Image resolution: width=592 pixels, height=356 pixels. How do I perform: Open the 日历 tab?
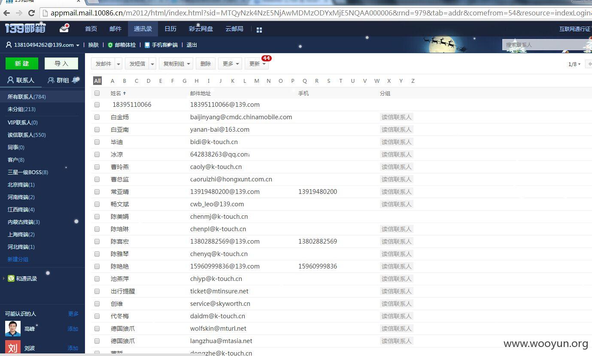tap(170, 29)
